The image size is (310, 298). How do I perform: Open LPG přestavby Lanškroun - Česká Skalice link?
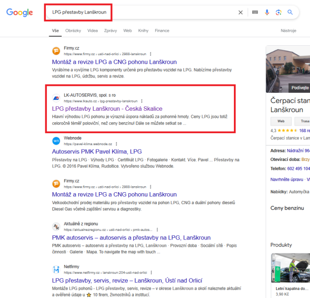pyautogui.click(x=107, y=109)
